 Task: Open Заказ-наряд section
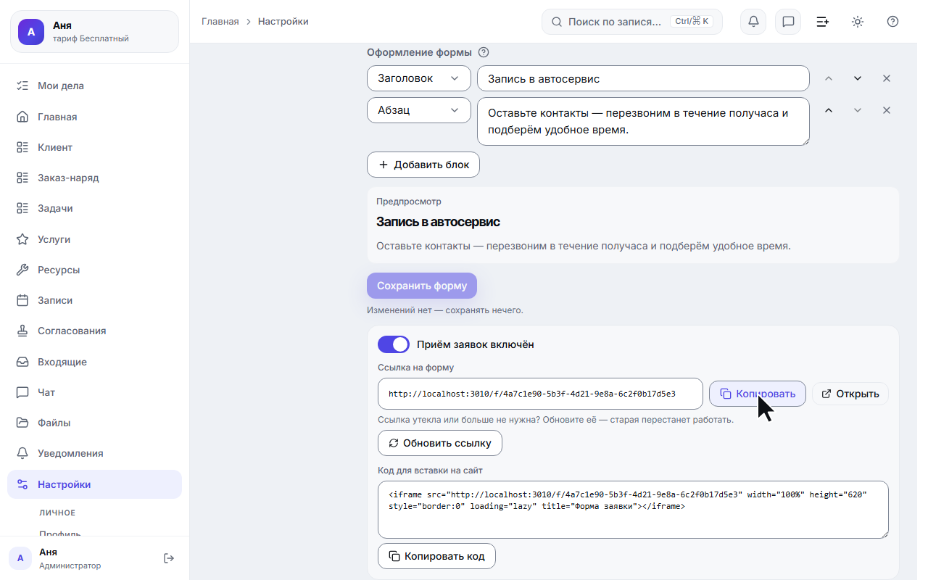[94, 178]
